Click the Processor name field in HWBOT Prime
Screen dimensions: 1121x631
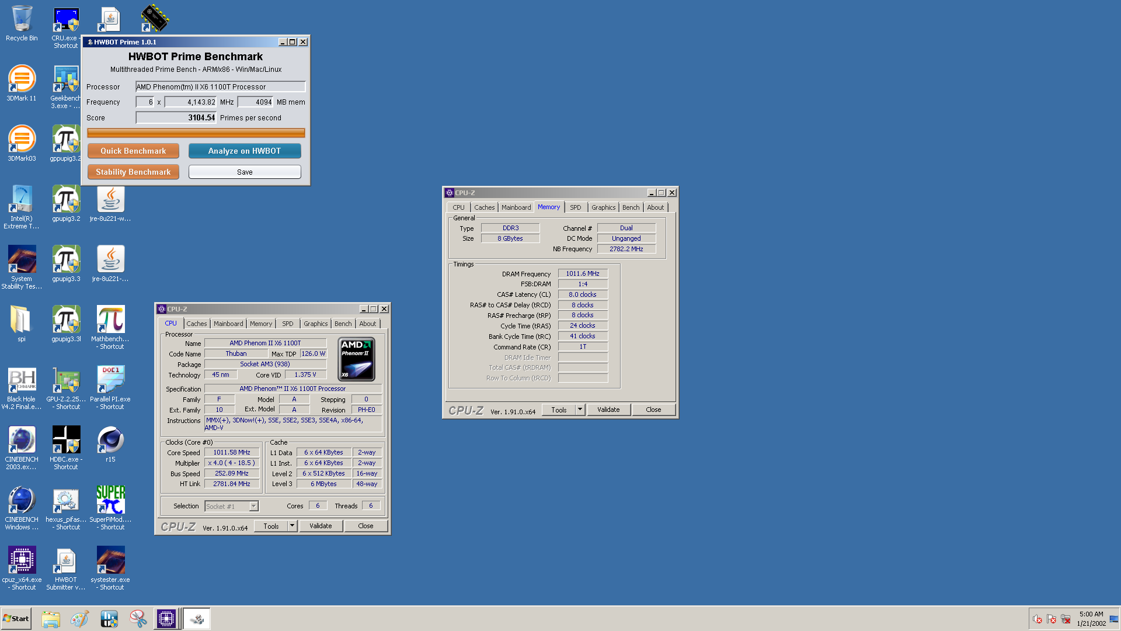click(x=220, y=86)
